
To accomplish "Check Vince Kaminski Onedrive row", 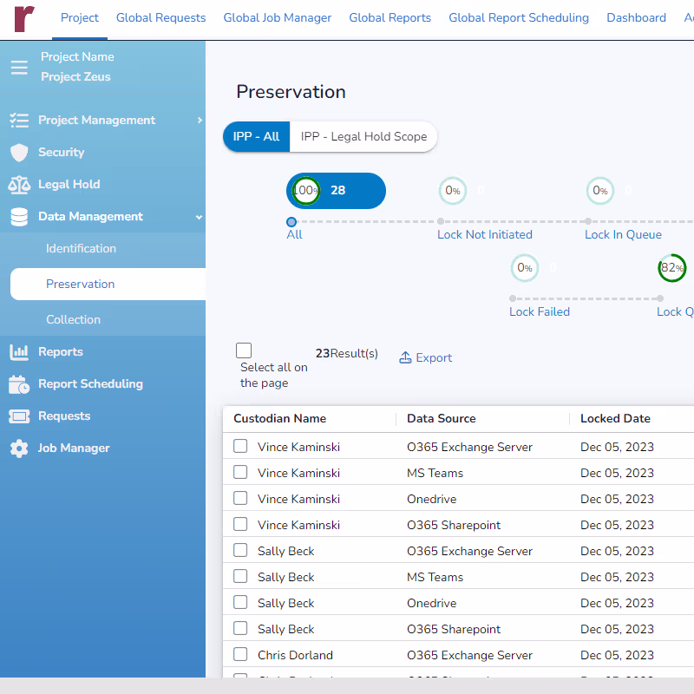I will (240, 498).
